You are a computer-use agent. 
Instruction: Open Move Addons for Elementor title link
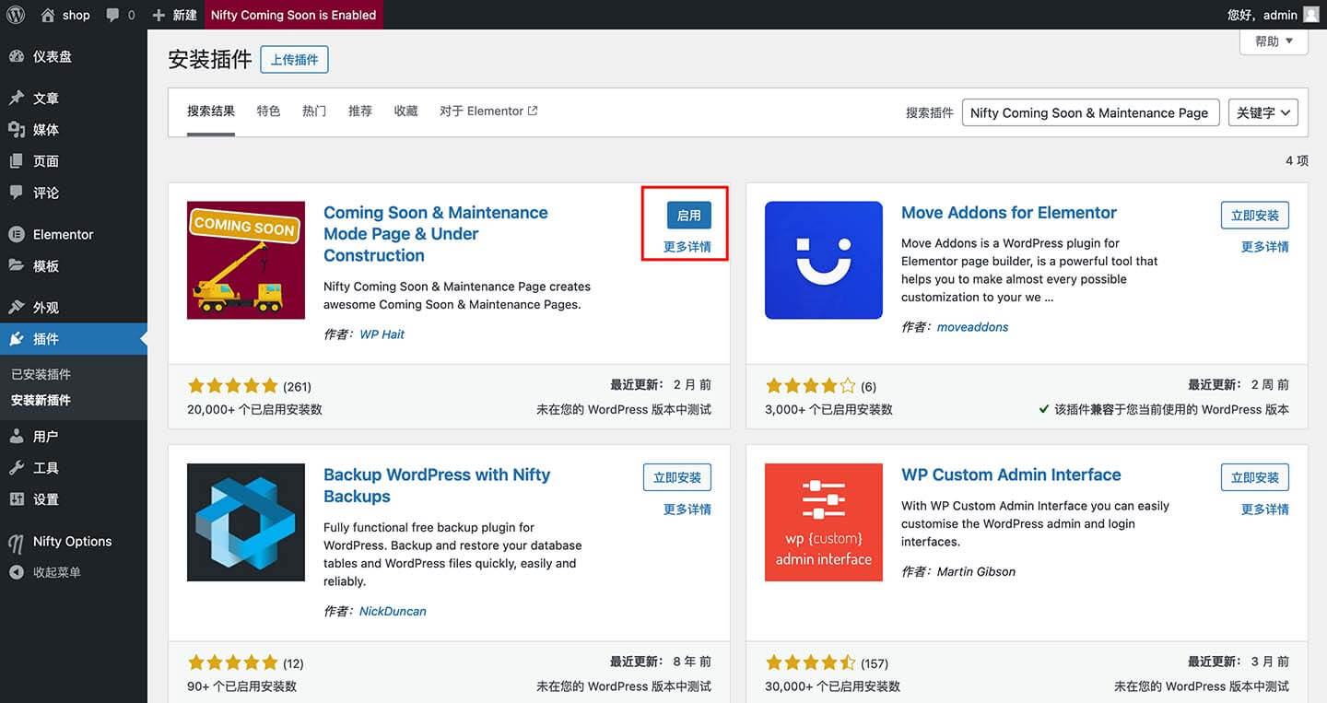coord(1009,213)
